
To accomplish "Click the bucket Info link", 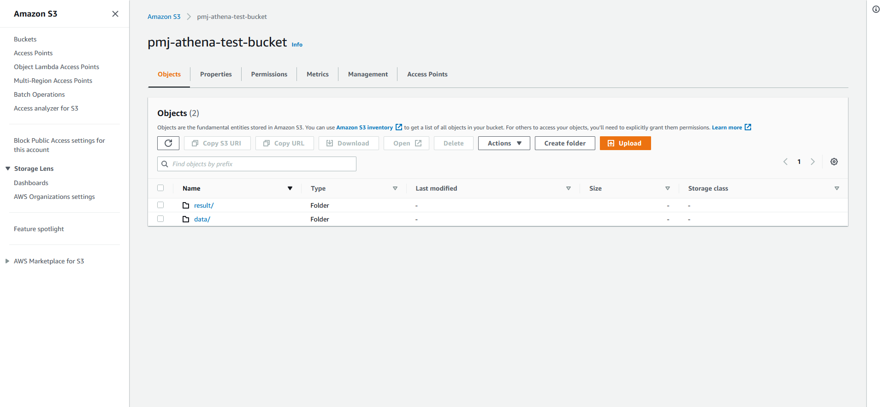I will (x=297, y=45).
